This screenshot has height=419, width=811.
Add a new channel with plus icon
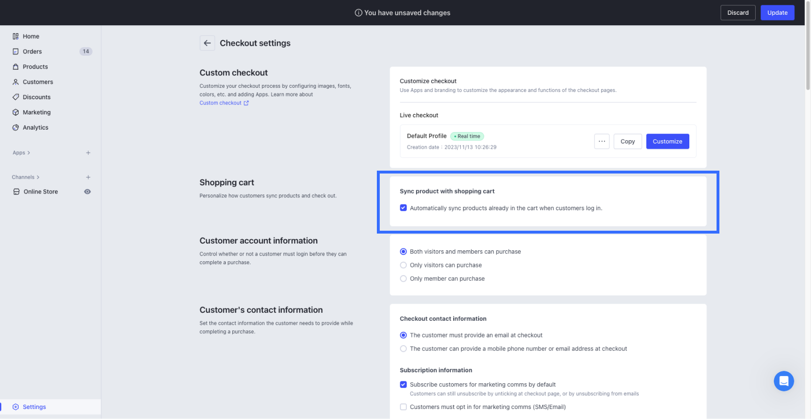(88, 177)
